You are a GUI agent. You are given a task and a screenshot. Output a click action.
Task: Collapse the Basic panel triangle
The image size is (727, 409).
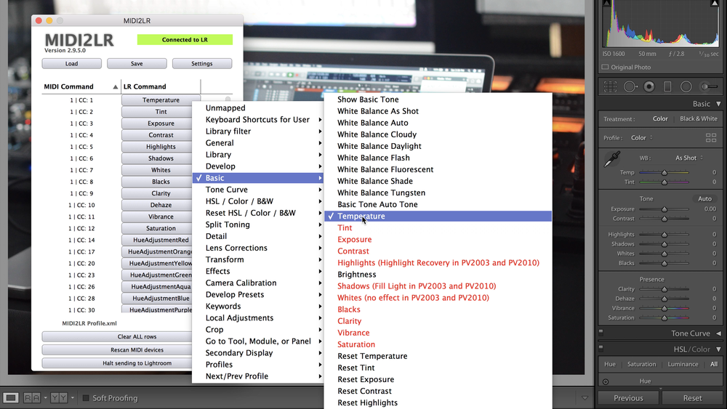tap(718, 104)
